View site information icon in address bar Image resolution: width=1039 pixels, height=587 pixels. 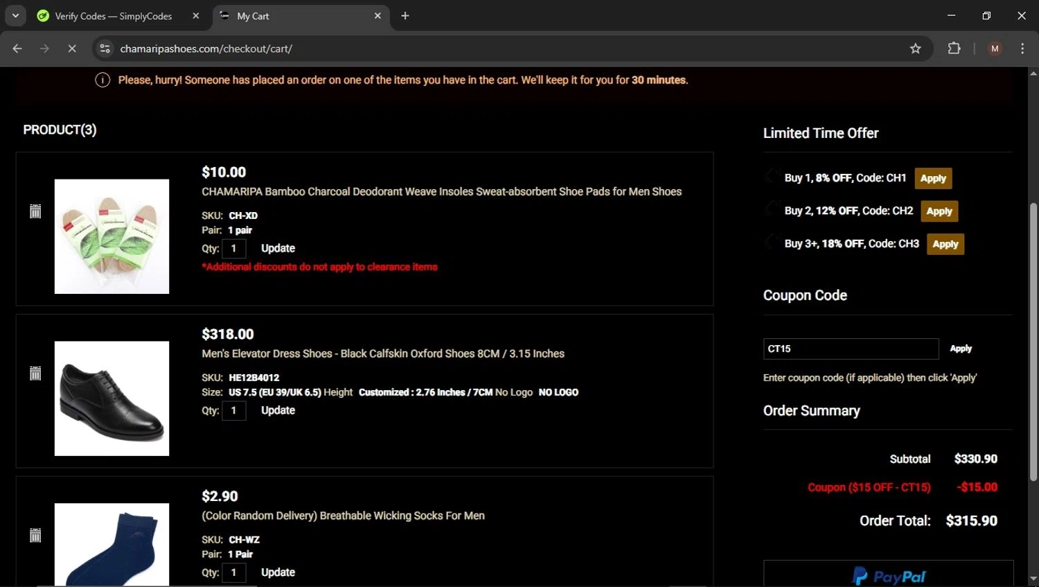coord(105,49)
